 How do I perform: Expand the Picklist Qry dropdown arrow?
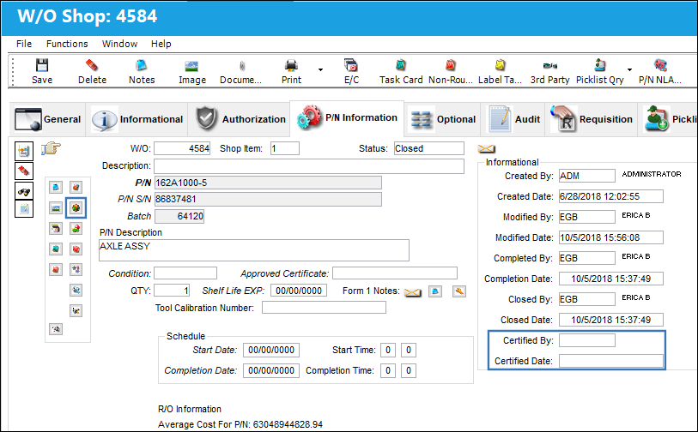tap(629, 69)
